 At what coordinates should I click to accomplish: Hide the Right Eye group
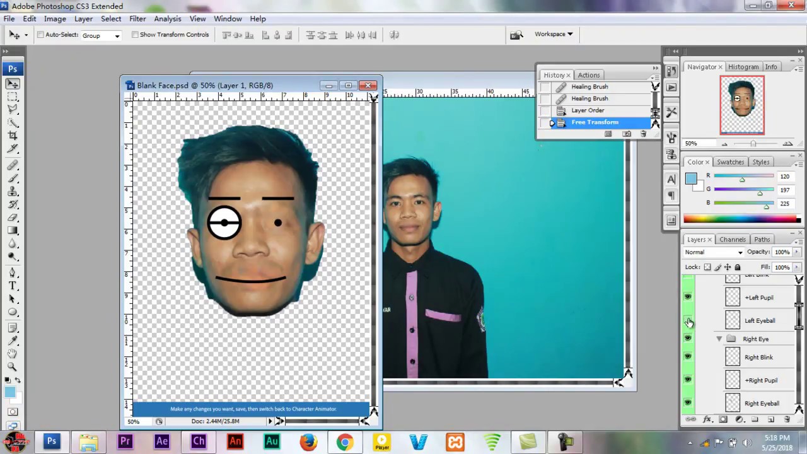pyautogui.click(x=688, y=339)
